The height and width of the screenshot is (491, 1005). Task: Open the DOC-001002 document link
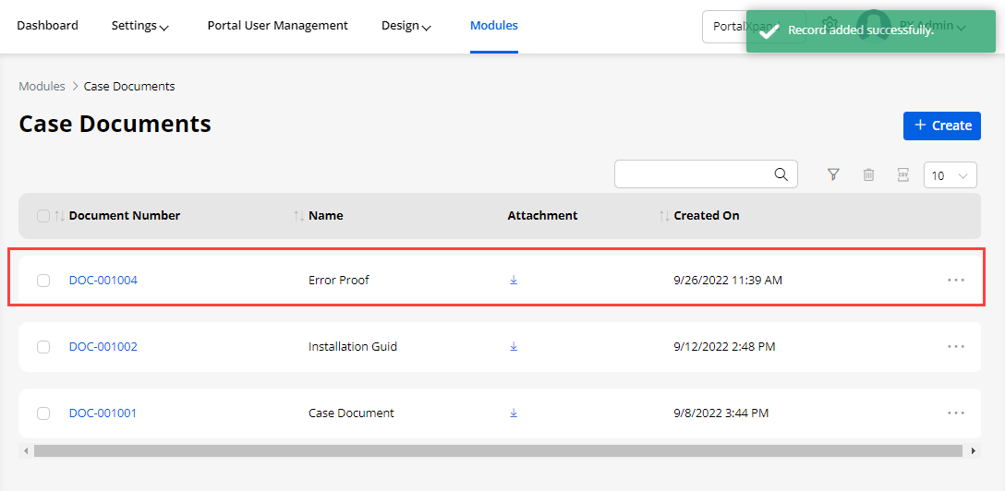103,347
